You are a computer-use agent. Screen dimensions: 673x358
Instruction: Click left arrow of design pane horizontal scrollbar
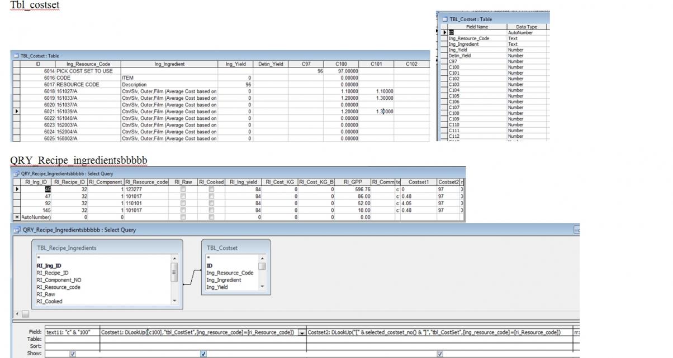[x=16, y=314]
